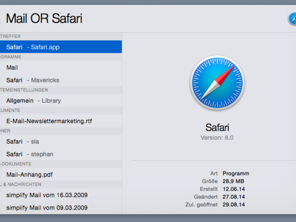Click the large Safari compass icon in preview

[x=217, y=83]
